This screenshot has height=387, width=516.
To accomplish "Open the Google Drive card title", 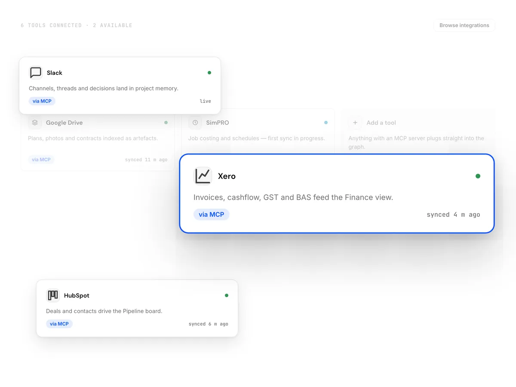I will (x=64, y=123).
